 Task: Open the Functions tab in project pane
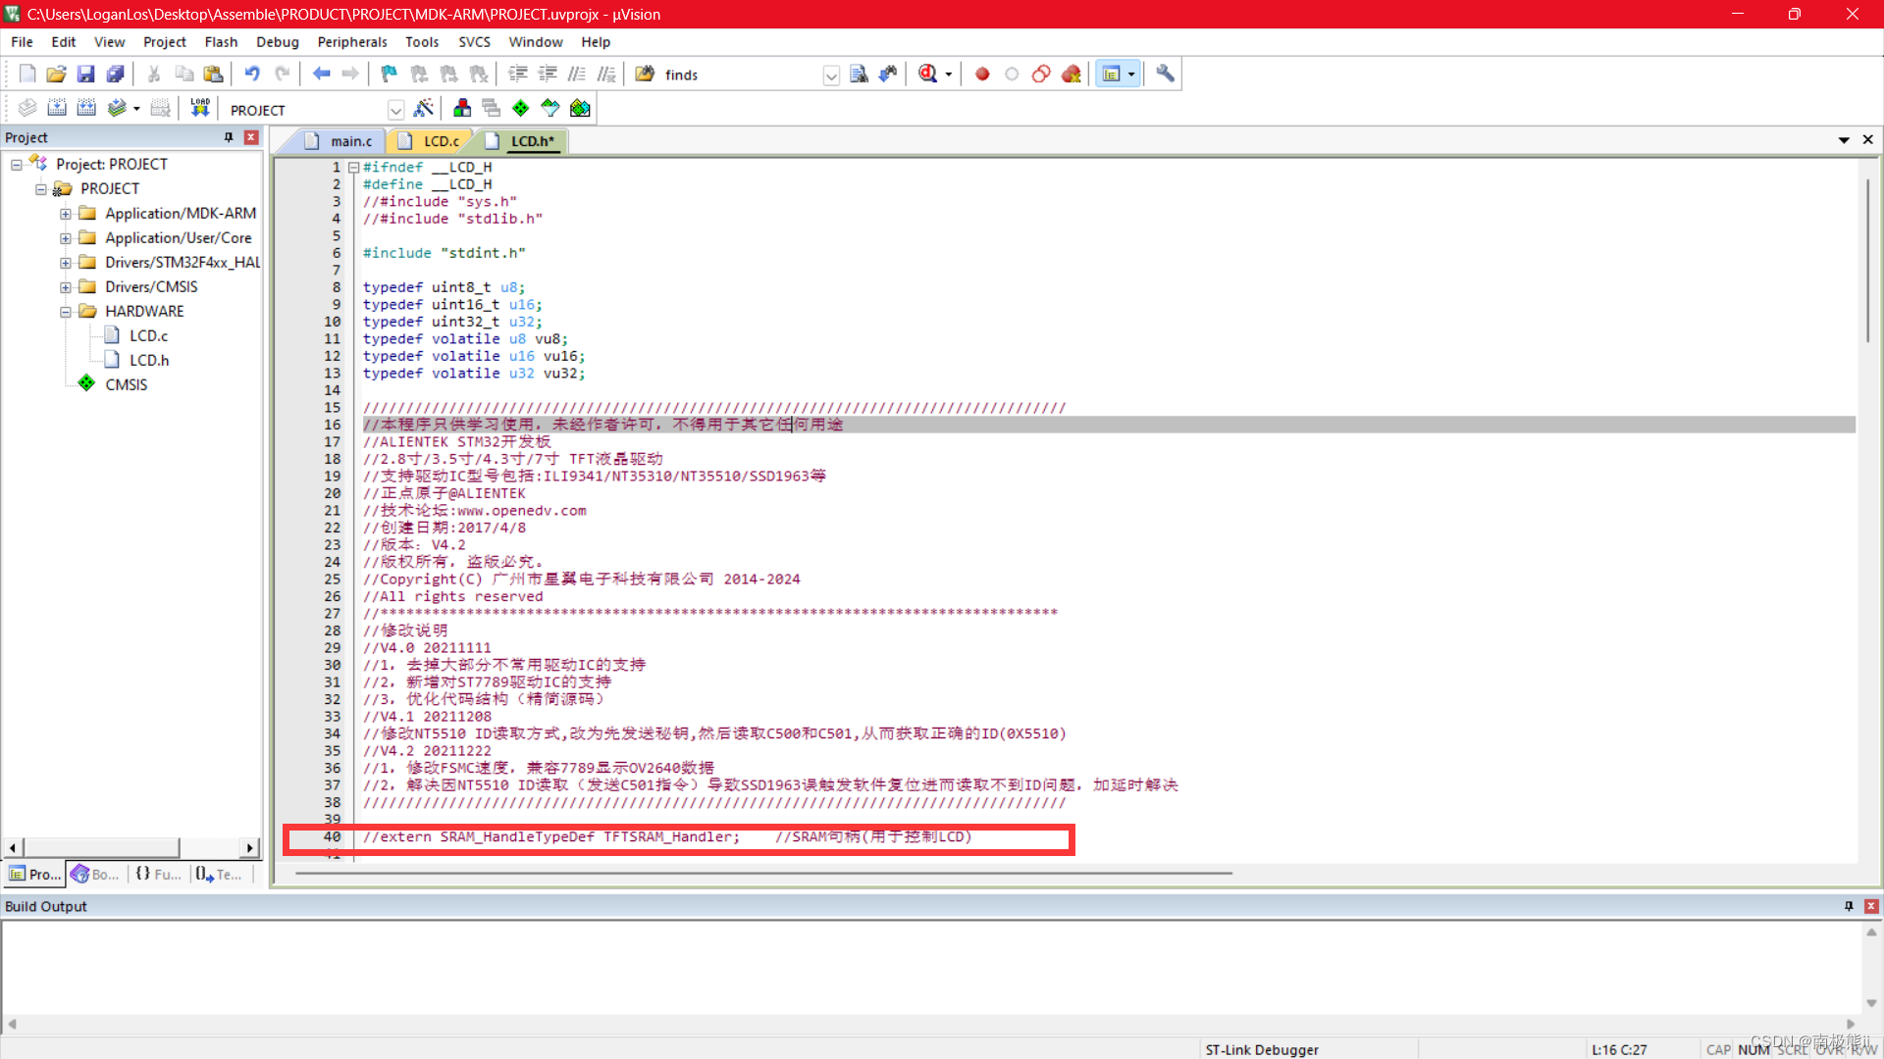158,874
